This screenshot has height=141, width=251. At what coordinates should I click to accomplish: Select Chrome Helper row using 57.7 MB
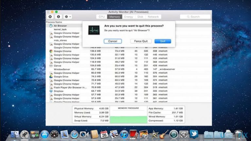coord(129,95)
